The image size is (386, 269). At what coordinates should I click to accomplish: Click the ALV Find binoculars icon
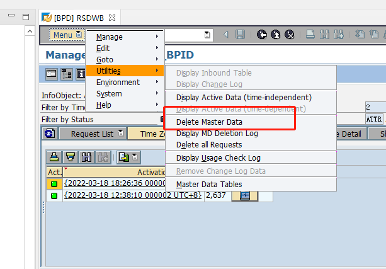coord(87,157)
